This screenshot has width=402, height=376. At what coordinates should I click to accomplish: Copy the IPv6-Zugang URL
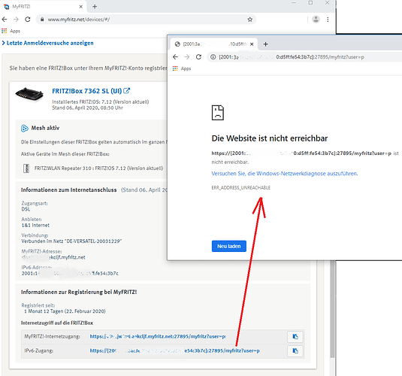click(295, 351)
